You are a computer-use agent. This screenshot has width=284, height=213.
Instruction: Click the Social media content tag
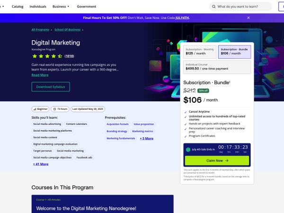click(x=45, y=137)
